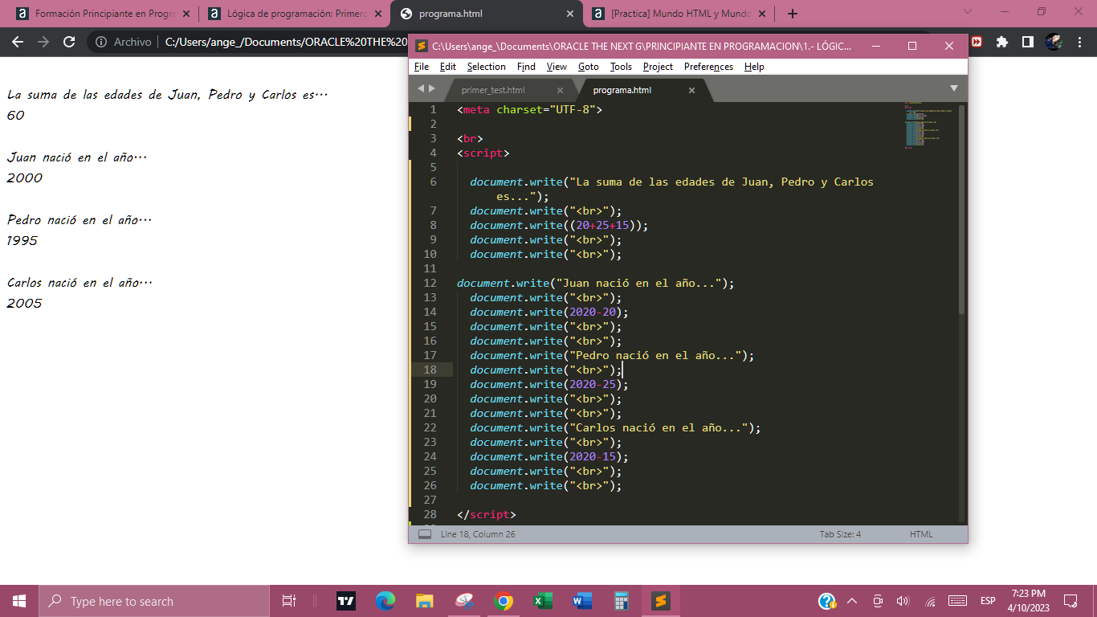The height and width of the screenshot is (617, 1097).
Task: Open File Explorer from taskbar
Action: tap(425, 601)
